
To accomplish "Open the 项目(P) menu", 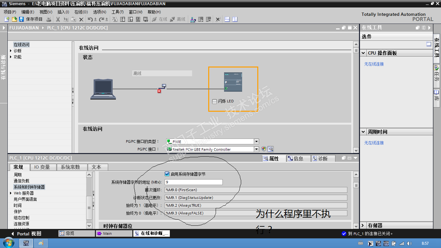I will pos(10,12).
